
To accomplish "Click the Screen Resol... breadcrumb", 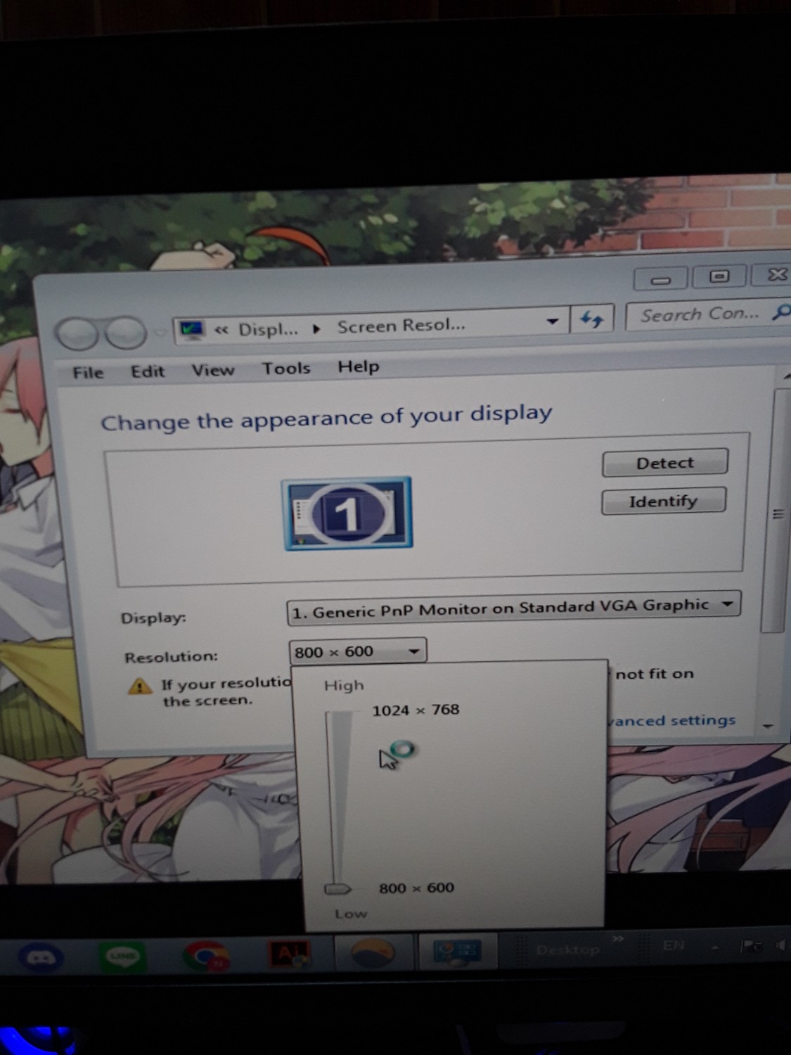I will click(x=401, y=326).
